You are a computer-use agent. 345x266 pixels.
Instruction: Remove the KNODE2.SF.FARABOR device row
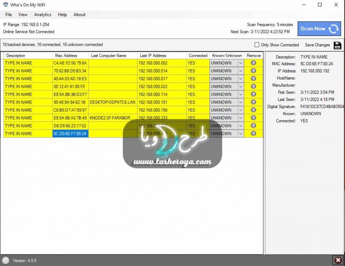tap(253, 117)
